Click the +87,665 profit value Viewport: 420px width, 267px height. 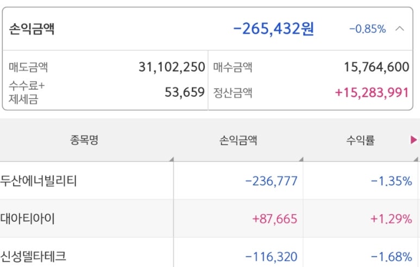coord(275,219)
